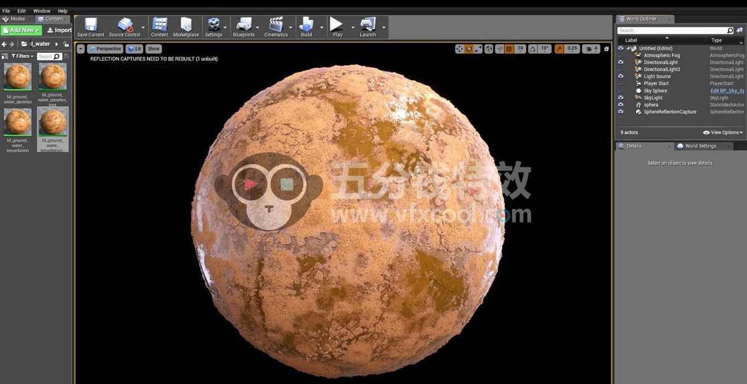Expand the d_water path arrow
The width and height of the screenshot is (747, 384).
click(x=57, y=44)
